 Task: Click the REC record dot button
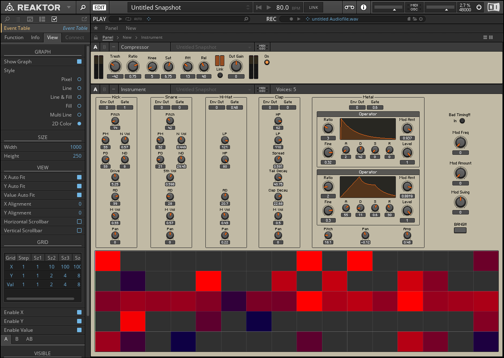point(291,19)
